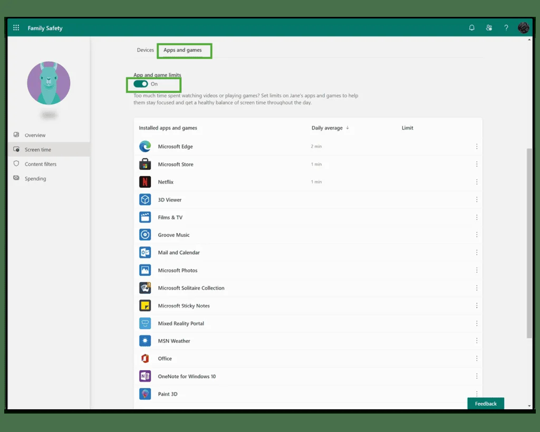Viewport: 540px width, 432px height.
Task: Turn off the App and game limits toggle
Action: [140, 84]
